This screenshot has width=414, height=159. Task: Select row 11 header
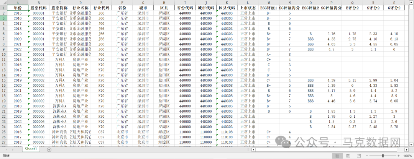(x=3, y=60)
